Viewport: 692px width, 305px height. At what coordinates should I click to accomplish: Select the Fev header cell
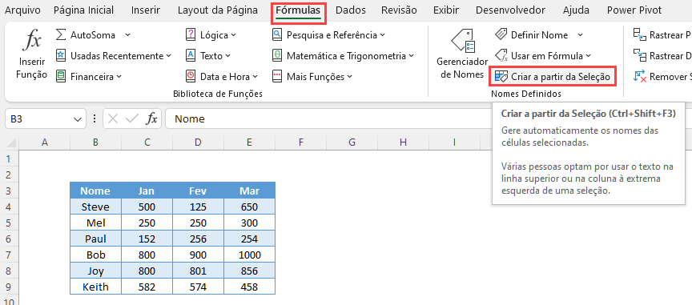[x=198, y=191]
